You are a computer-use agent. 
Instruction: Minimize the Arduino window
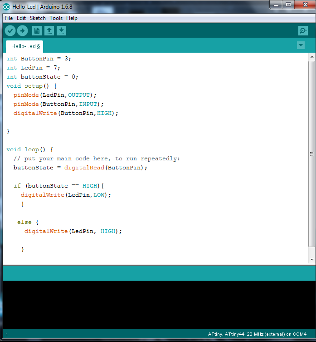point(276,5)
